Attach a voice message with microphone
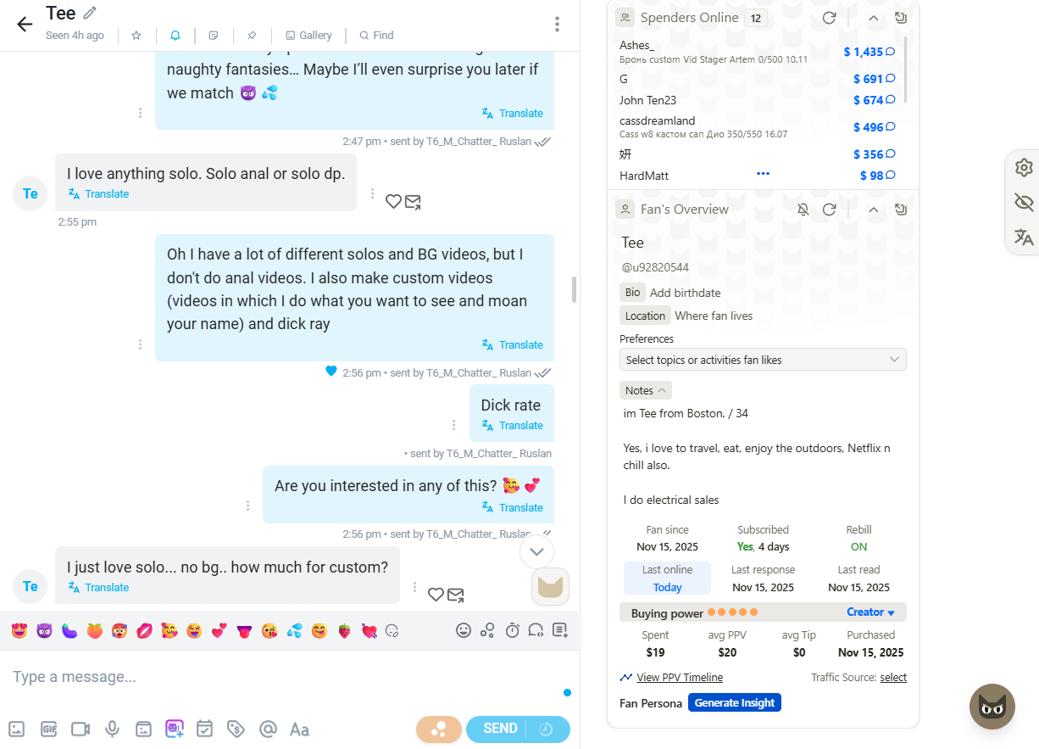Viewport: 1039px width, 749px height. point(112,729)
